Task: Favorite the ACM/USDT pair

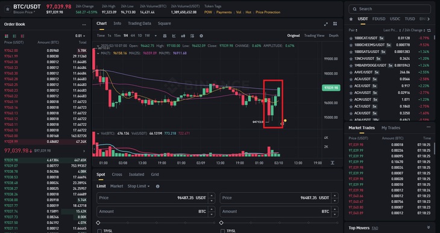Action: coord(351,100)
